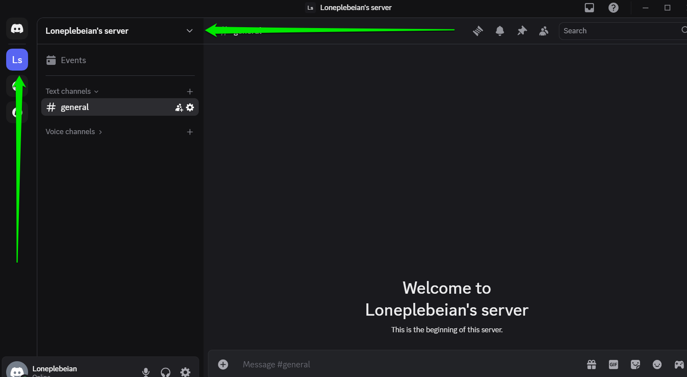Open Discord direct messages home icon

[x=17, y=29]
